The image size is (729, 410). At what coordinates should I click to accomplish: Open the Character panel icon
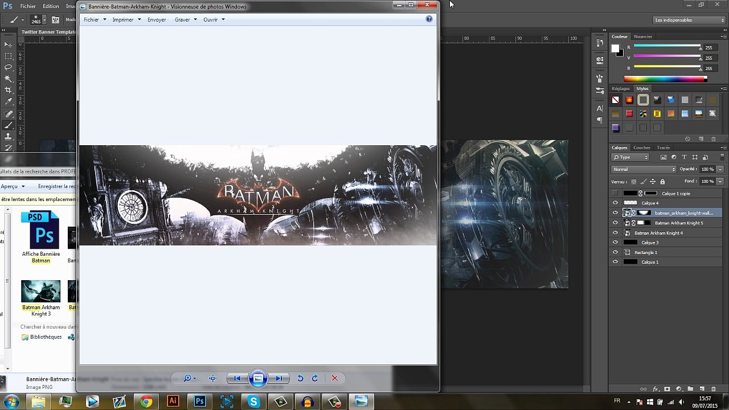pos(600,108)
